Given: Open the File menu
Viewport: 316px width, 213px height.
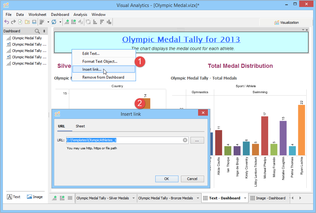Looking at the screenshot, I should pos(9,15).
